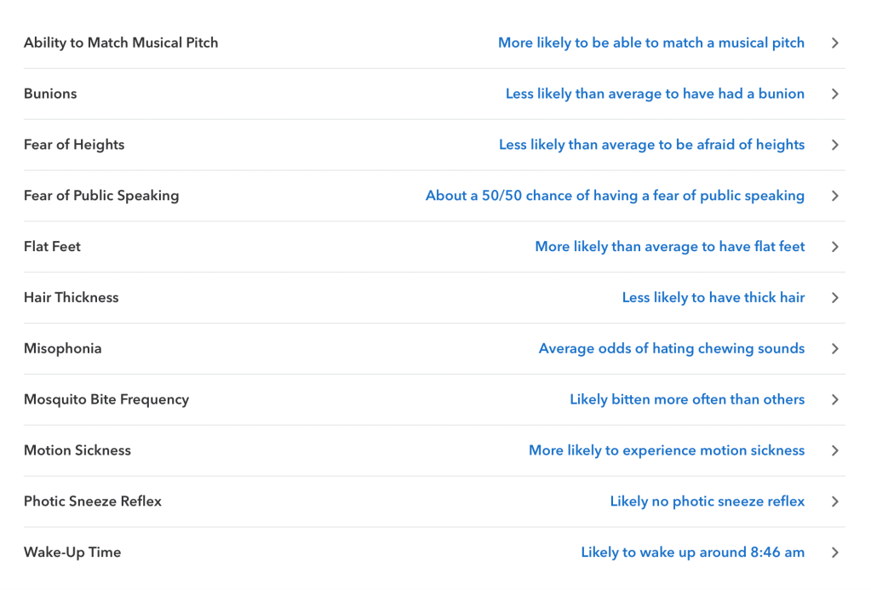Expand the Misophonia row arrow
871x590 pixels.
(835, 348)
